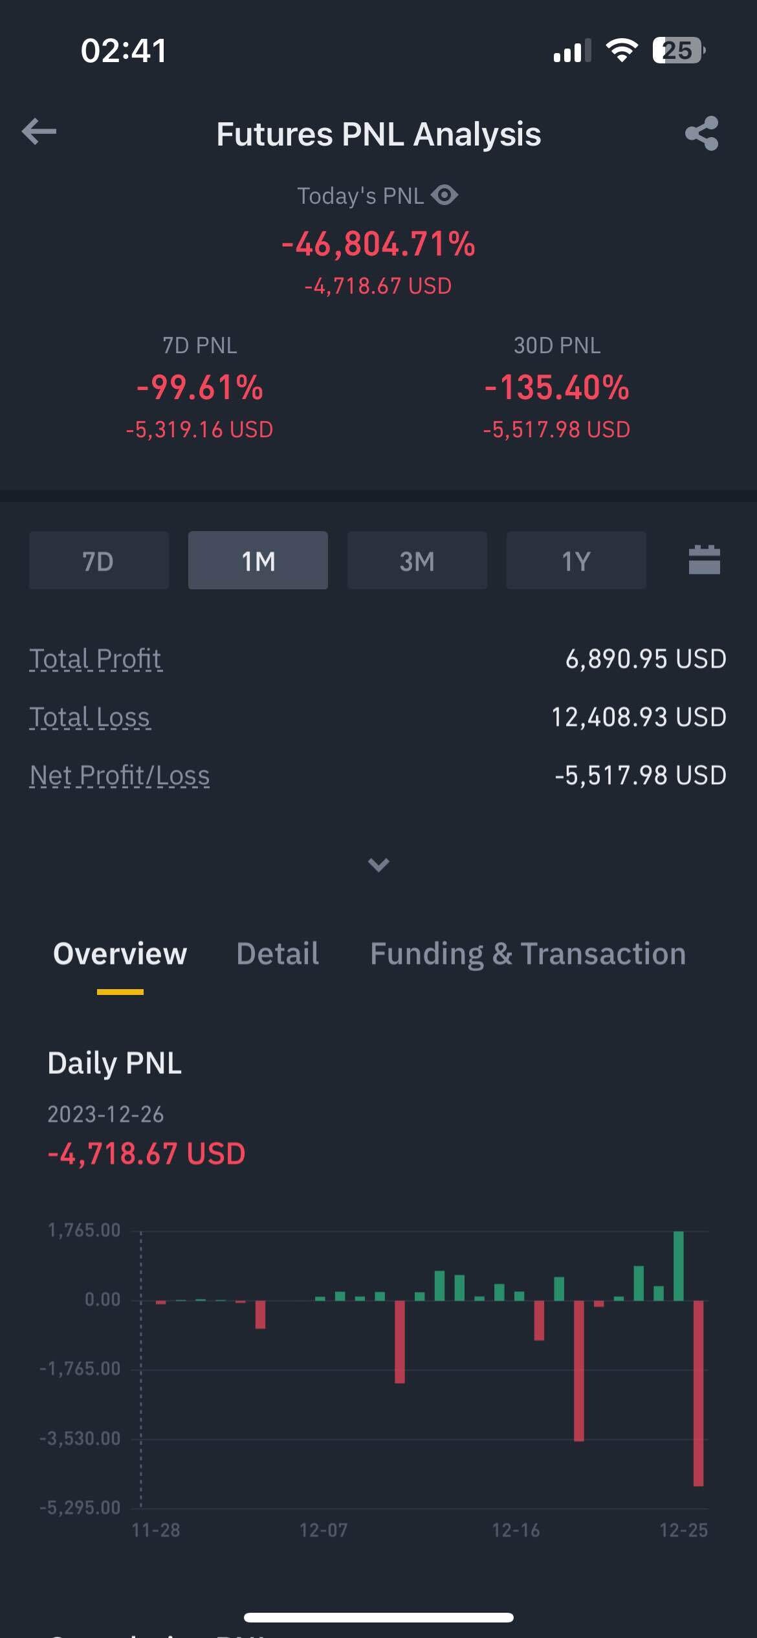This screenshot has width=757, height=1638.
Task: Tap the share icon
Action: [x=702, y=133]
